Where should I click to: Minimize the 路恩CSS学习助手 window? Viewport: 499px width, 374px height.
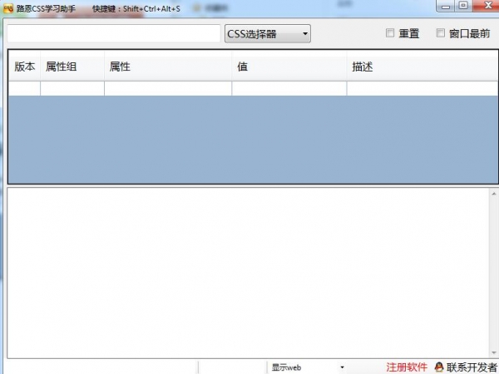446,7
